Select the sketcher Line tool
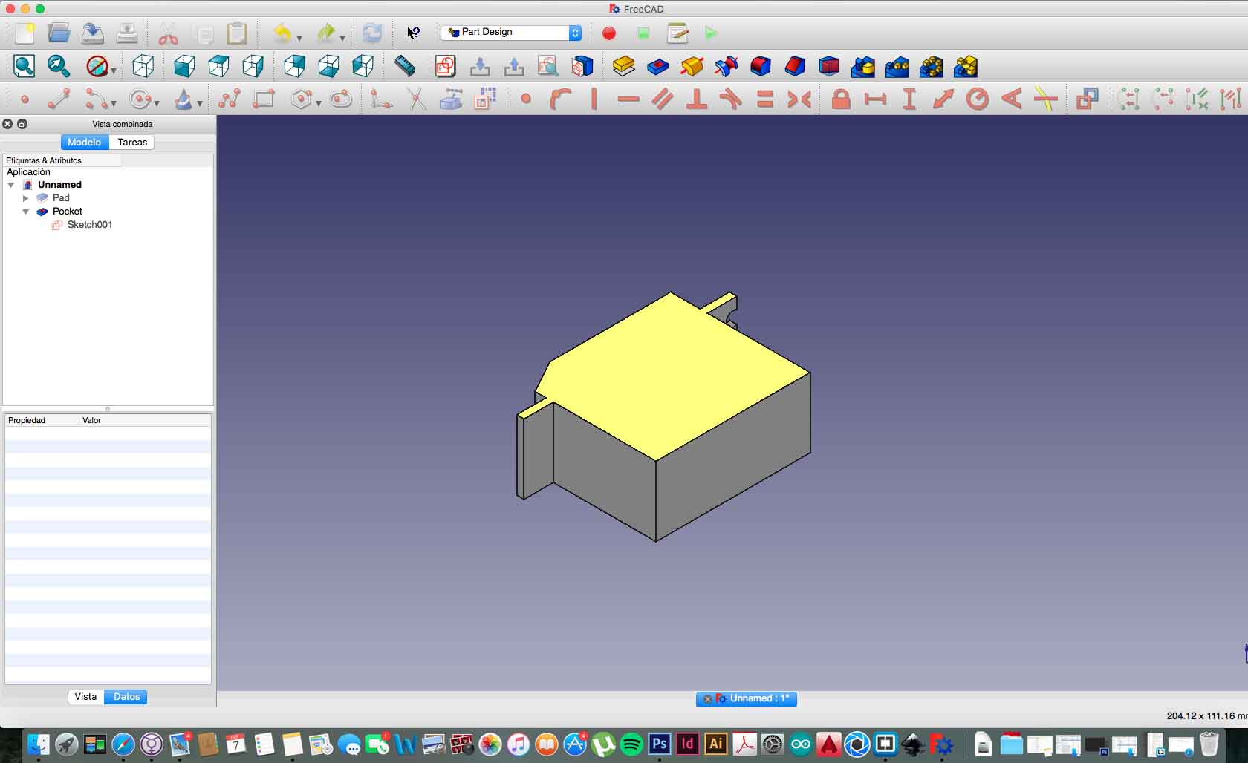Viewport: 1248px width, 763px height. (x=59, y=99)
